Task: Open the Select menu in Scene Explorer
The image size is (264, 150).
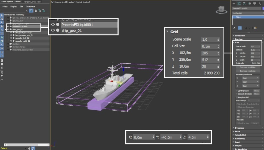Action: [5, 7]
